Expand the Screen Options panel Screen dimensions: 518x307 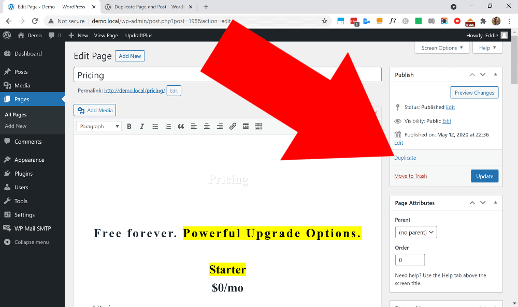click(x=442, y=48)
